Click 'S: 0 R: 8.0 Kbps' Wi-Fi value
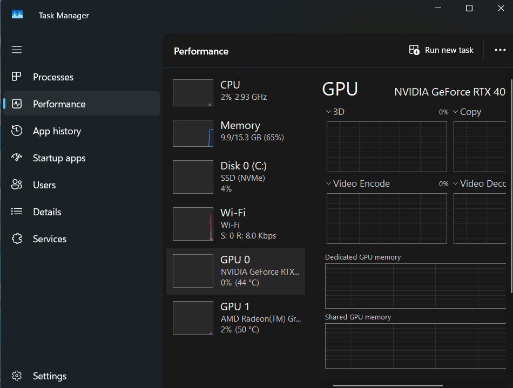Screen dimensions: 513x388 click(248, 236)
